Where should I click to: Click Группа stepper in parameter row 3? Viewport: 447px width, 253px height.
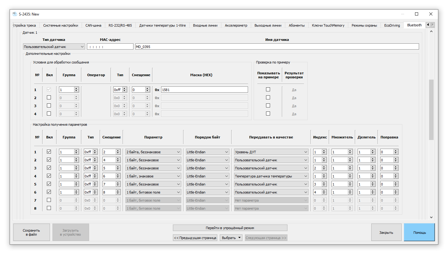pyautogui.click(x=69, y=168)
